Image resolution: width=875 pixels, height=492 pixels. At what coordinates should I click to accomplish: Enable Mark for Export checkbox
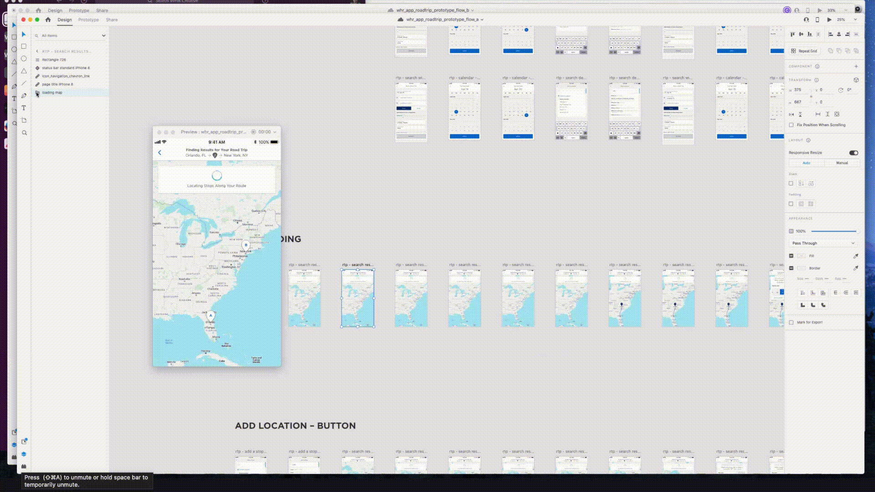(792, 323)
